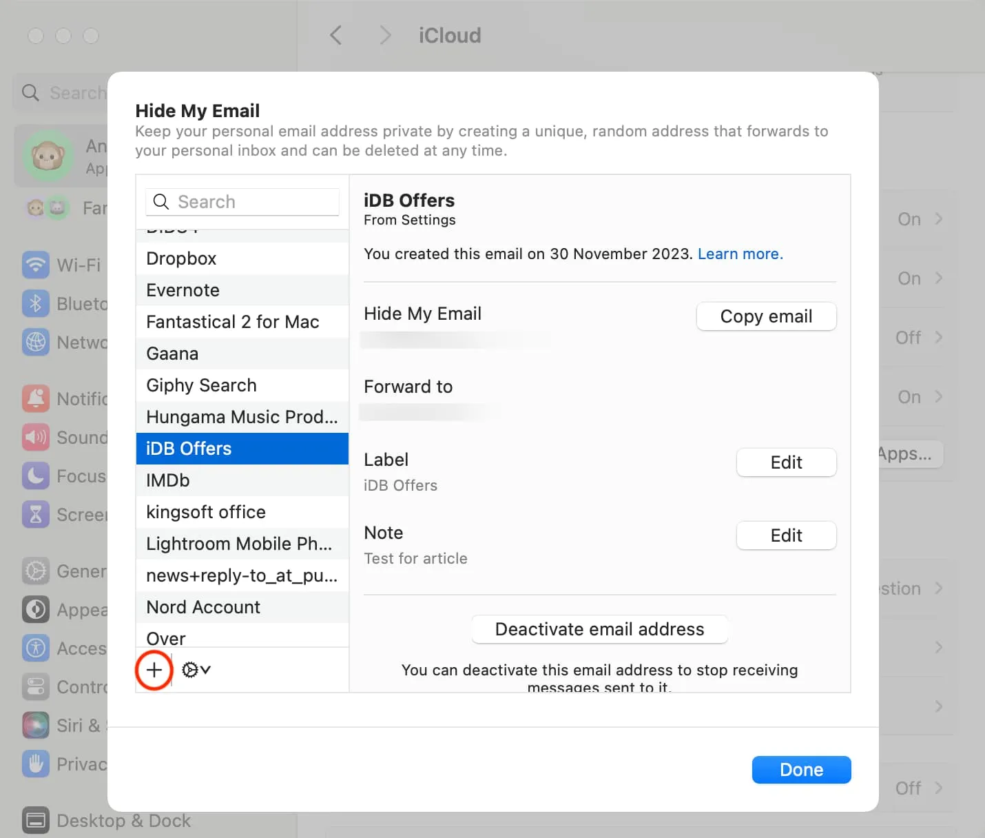Open the Desktop & Dock settings label
This screenshot has width=985, height=838.
tap(123, 820)
